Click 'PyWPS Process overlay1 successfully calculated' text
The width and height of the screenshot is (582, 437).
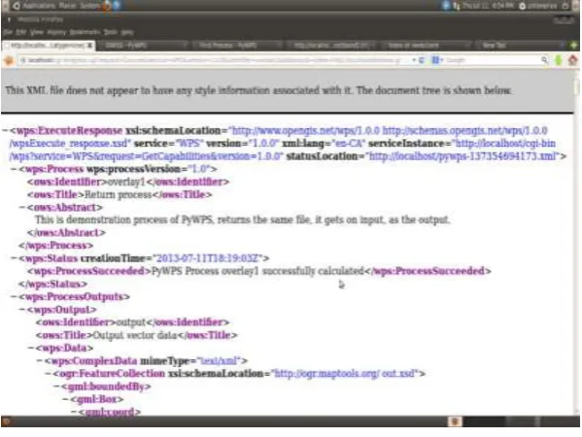257,271
